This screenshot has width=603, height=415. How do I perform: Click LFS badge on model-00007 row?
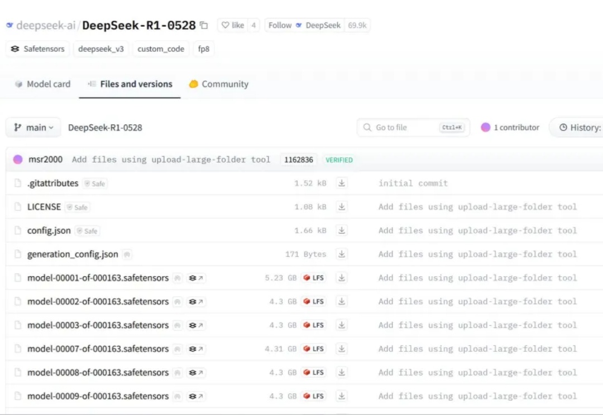click(313, 349)
